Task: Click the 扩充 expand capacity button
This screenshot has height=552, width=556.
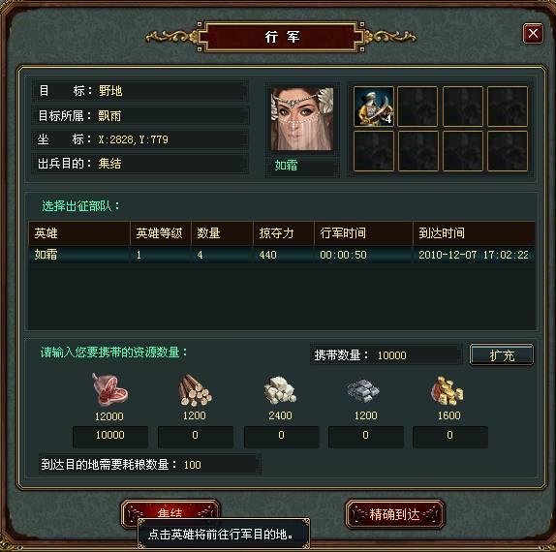Action: coord(502,354)
